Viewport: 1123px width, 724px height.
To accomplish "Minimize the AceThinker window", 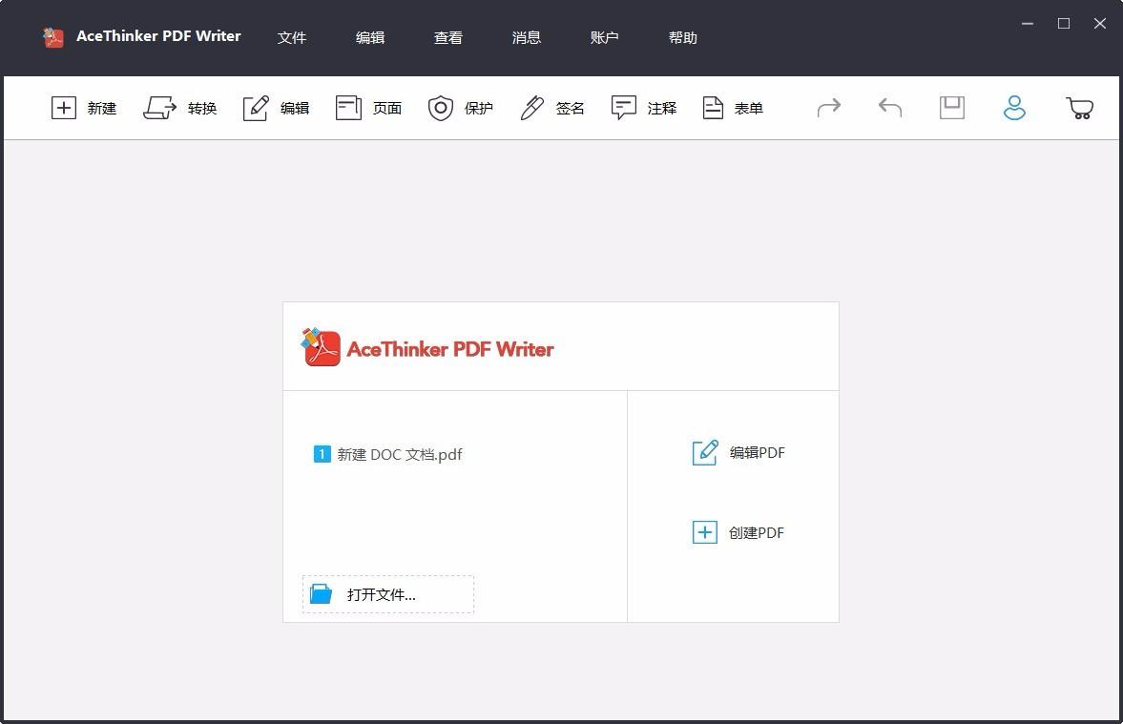I will 1027,24.
